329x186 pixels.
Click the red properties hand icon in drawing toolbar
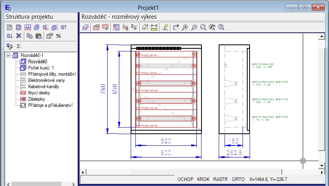click(x=96, y=27)
